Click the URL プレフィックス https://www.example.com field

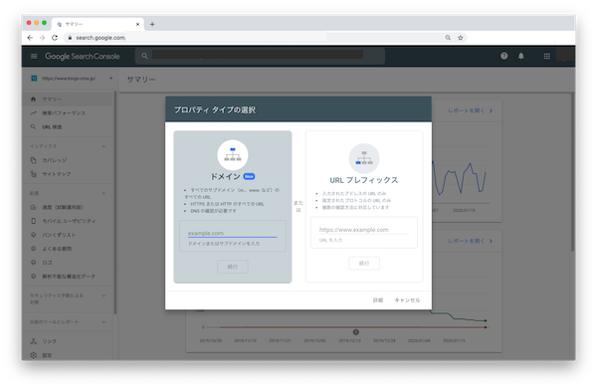pos(363,230)
